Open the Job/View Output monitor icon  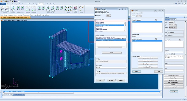pyautogui.click(x=75, y=9)
